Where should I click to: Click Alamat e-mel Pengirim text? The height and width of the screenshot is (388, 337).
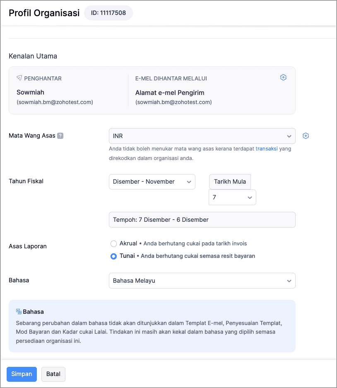coord(170,93)
